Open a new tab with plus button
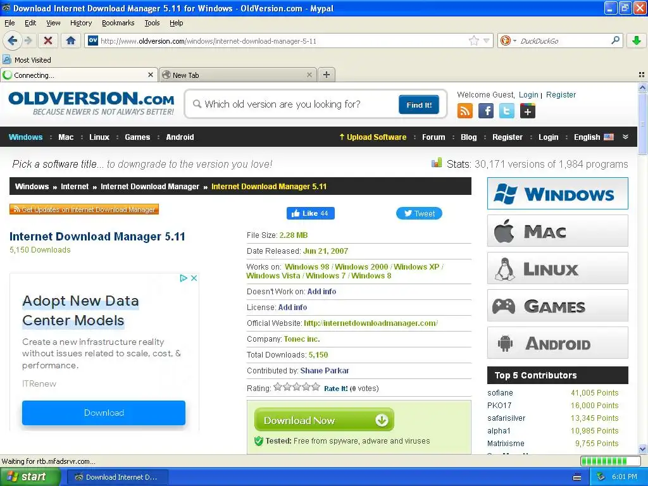This screenshot has width=648, height=486. tap(327, 75)
